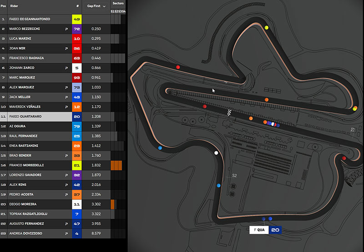
Task: Click the Rider column header
Action: 14,6
